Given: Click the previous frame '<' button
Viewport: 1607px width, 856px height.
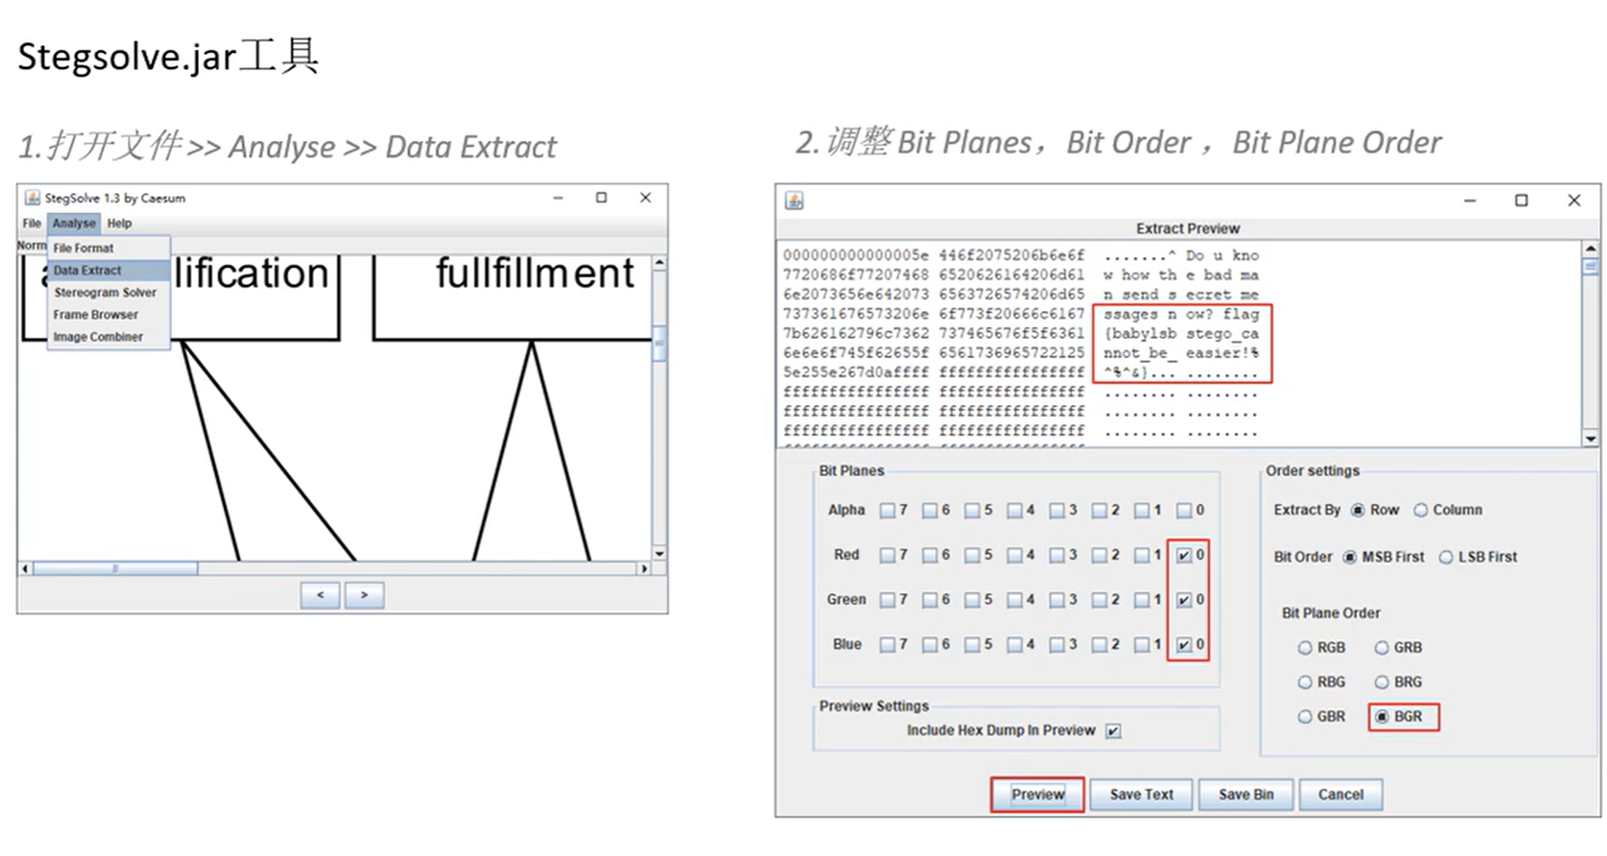Looking at the screenshot, I should tap(320, 594).
